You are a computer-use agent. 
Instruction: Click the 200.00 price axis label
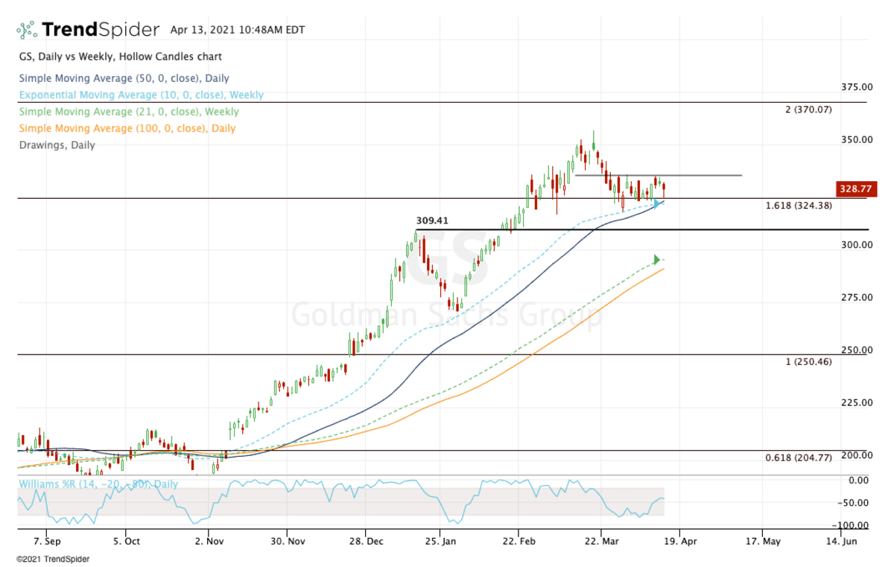click(x=857, y=456)
